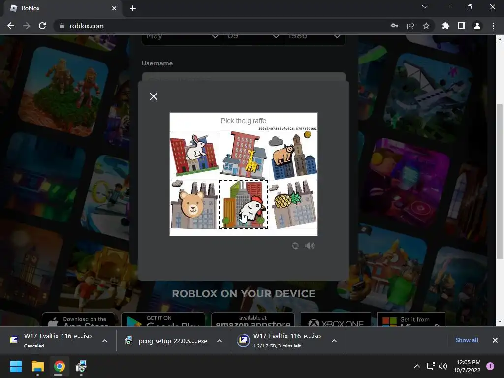
Task: Click the Download on the App Store badge
Action: point(78,319)
